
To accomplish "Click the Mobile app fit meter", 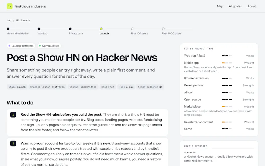I will [x=227, y=63].
